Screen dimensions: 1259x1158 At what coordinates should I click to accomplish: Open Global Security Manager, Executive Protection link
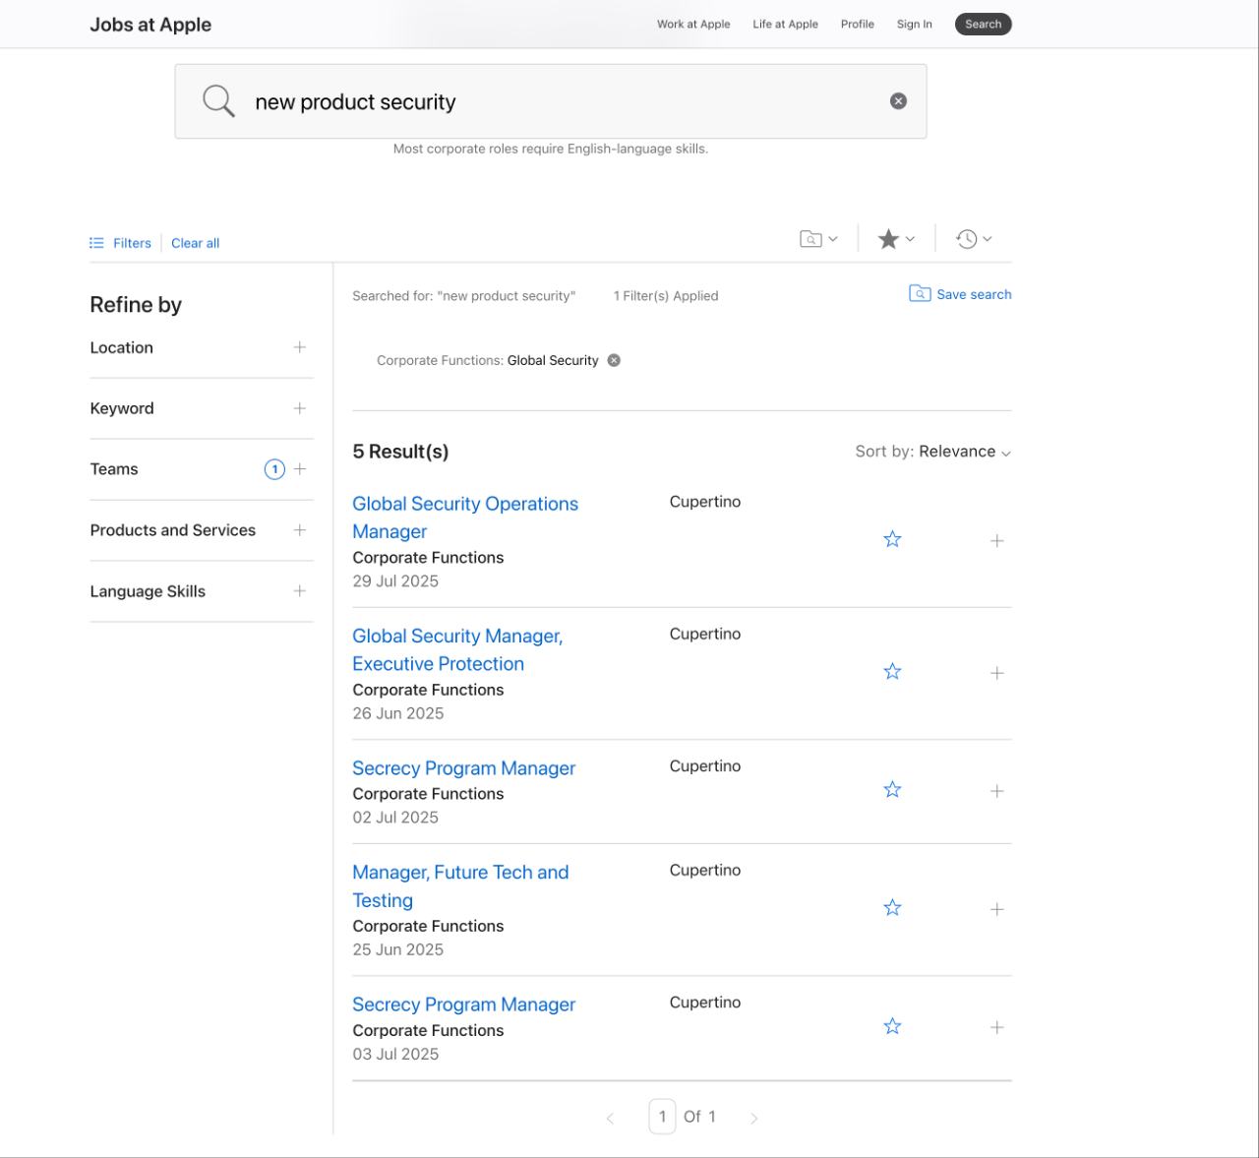457,650
